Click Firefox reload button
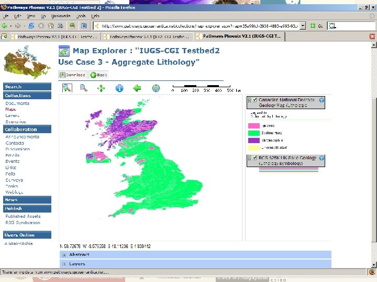377x282 pixels. 31,26
